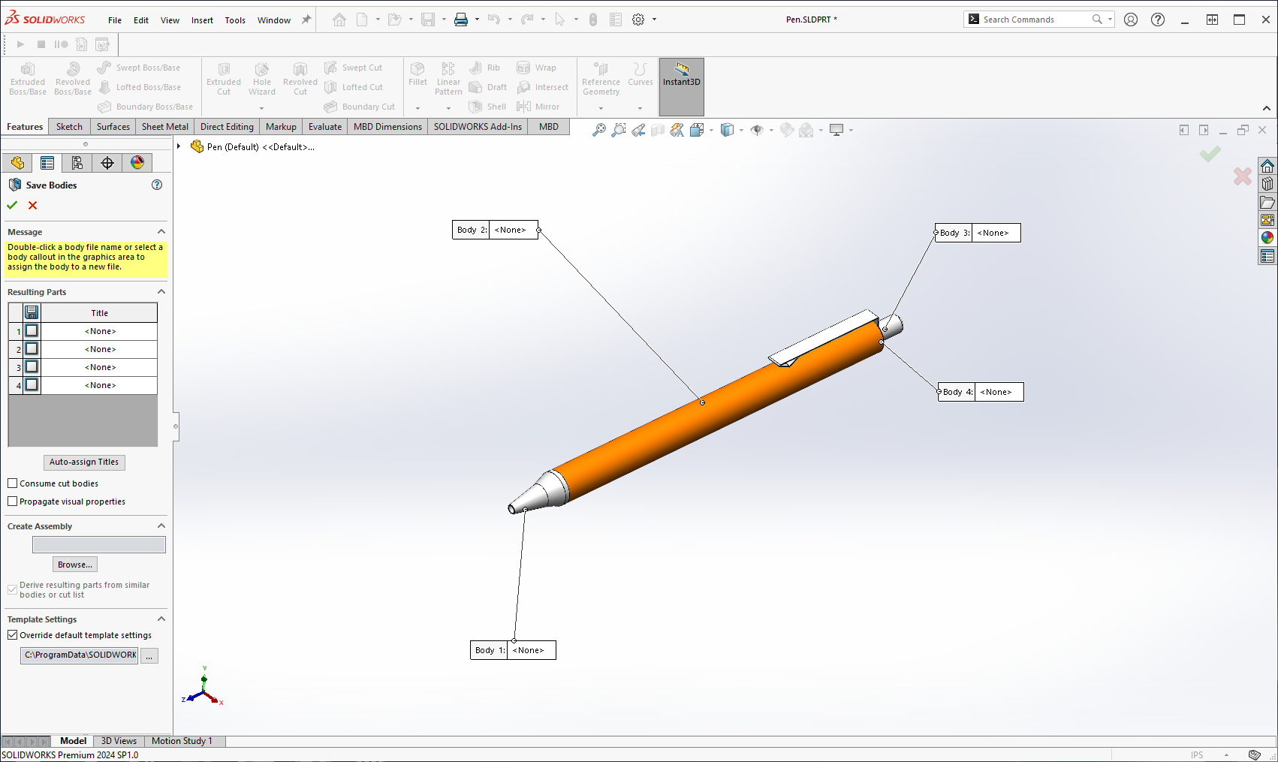1278x762 pixels.
Task: Open SOLIDWORKS Resources task pane icon
Action: [x=1267, y=166]
